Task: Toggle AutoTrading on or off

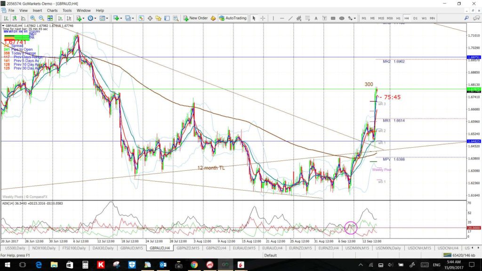Action: (x=233, y=18)
